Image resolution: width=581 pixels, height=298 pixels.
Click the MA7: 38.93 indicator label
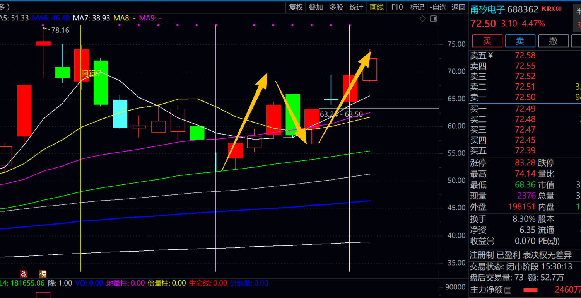click(91, 18)
